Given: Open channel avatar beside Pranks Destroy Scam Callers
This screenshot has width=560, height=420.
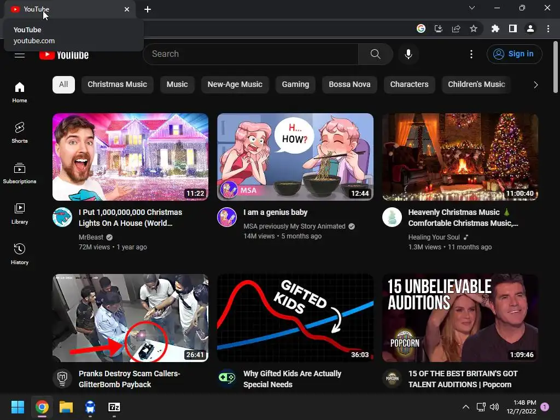Looking at the screenshot, I should click(62, 378).
